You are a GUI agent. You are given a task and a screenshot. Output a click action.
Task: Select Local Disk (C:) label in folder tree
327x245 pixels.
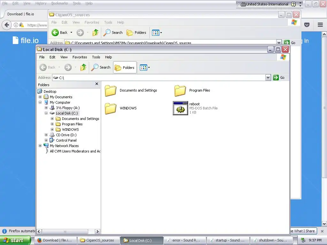click(x=67, y=113)
